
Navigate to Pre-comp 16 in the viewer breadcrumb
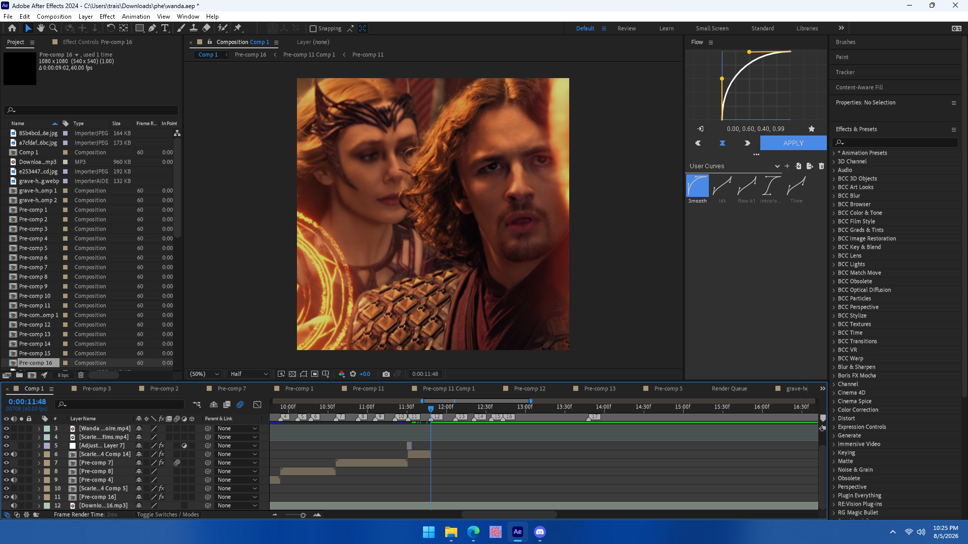tap(251, 55)
